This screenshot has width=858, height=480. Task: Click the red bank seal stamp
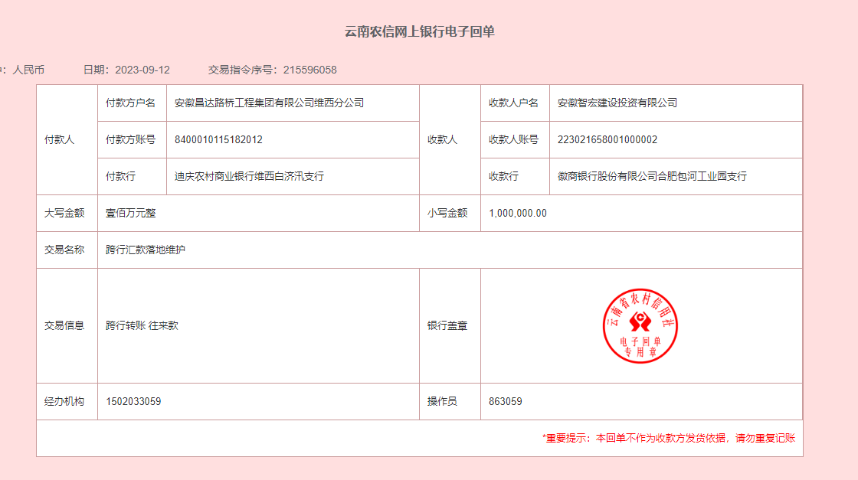click(x=640, y=326)
